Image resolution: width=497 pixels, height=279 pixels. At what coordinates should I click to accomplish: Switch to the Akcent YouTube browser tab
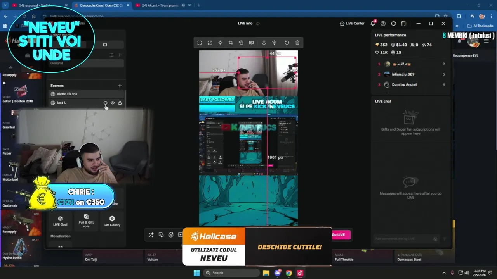click(x=162, y=5)
